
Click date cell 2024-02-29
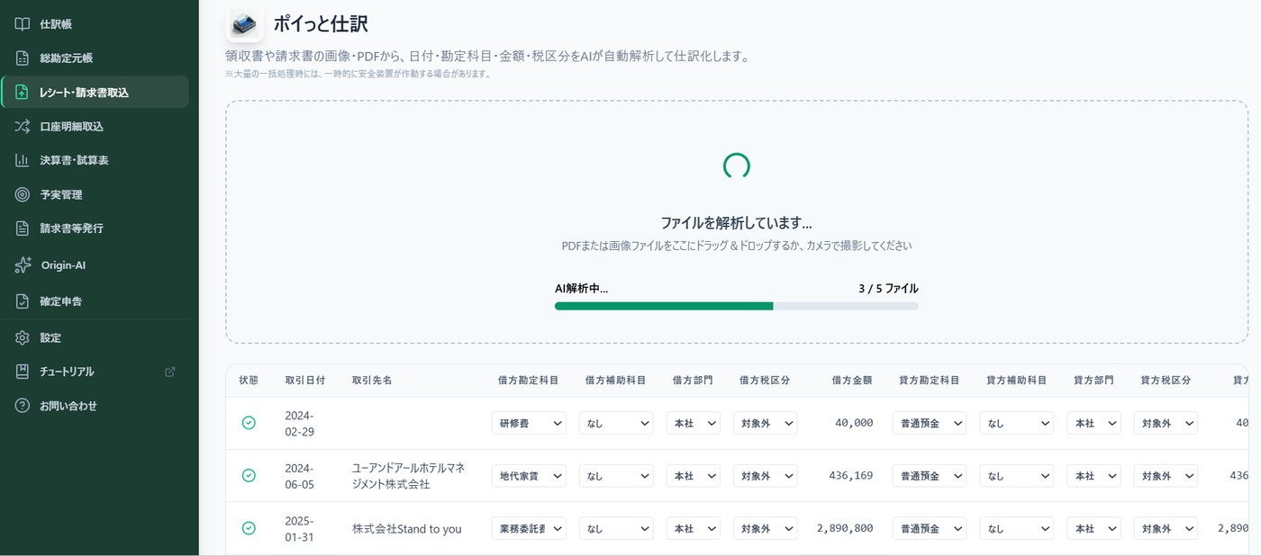[x=299, y=423]
